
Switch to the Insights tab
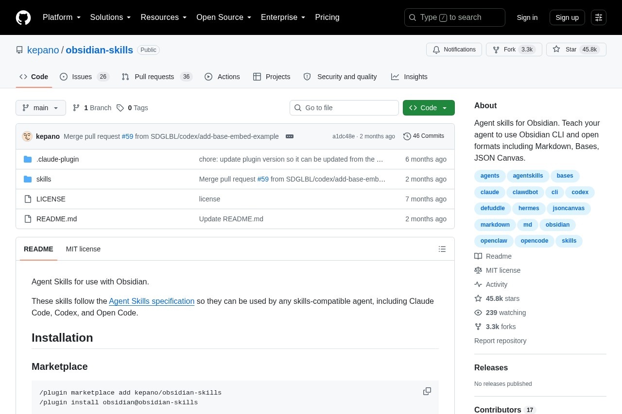point(409,77)
